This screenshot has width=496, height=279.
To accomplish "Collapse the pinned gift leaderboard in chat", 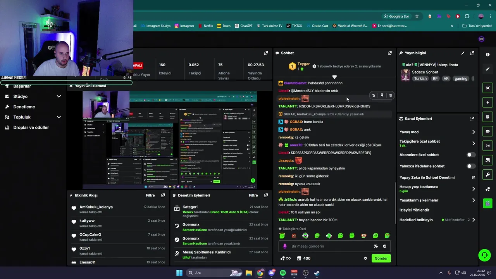I will click(x=334, y=77).
